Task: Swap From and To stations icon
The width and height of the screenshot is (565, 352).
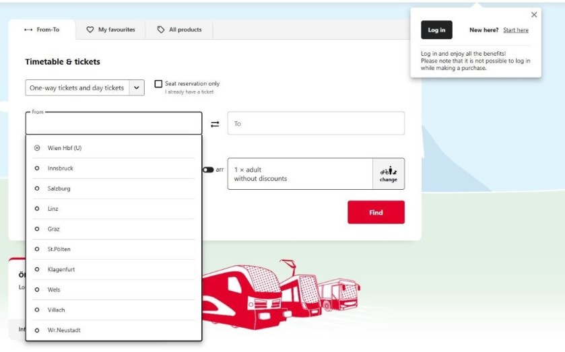Action: [x=215, y=124]
